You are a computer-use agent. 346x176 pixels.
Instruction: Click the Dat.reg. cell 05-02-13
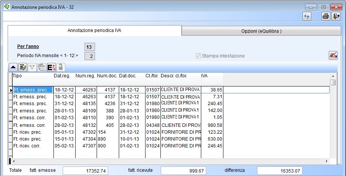[x=65, y=146]
